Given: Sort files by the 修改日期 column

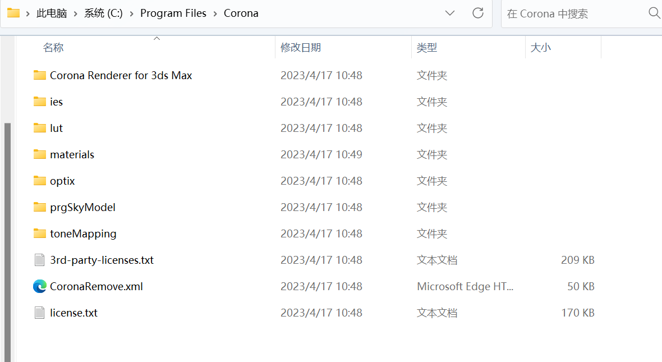Looking at the screenshot, I should point(301,47).
